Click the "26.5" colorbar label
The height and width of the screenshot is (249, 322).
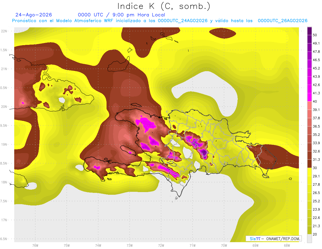[316, 193]
